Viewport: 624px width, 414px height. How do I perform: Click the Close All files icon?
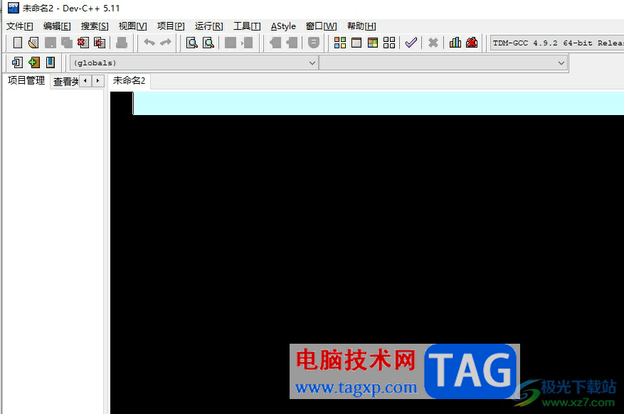pos(100,43)
